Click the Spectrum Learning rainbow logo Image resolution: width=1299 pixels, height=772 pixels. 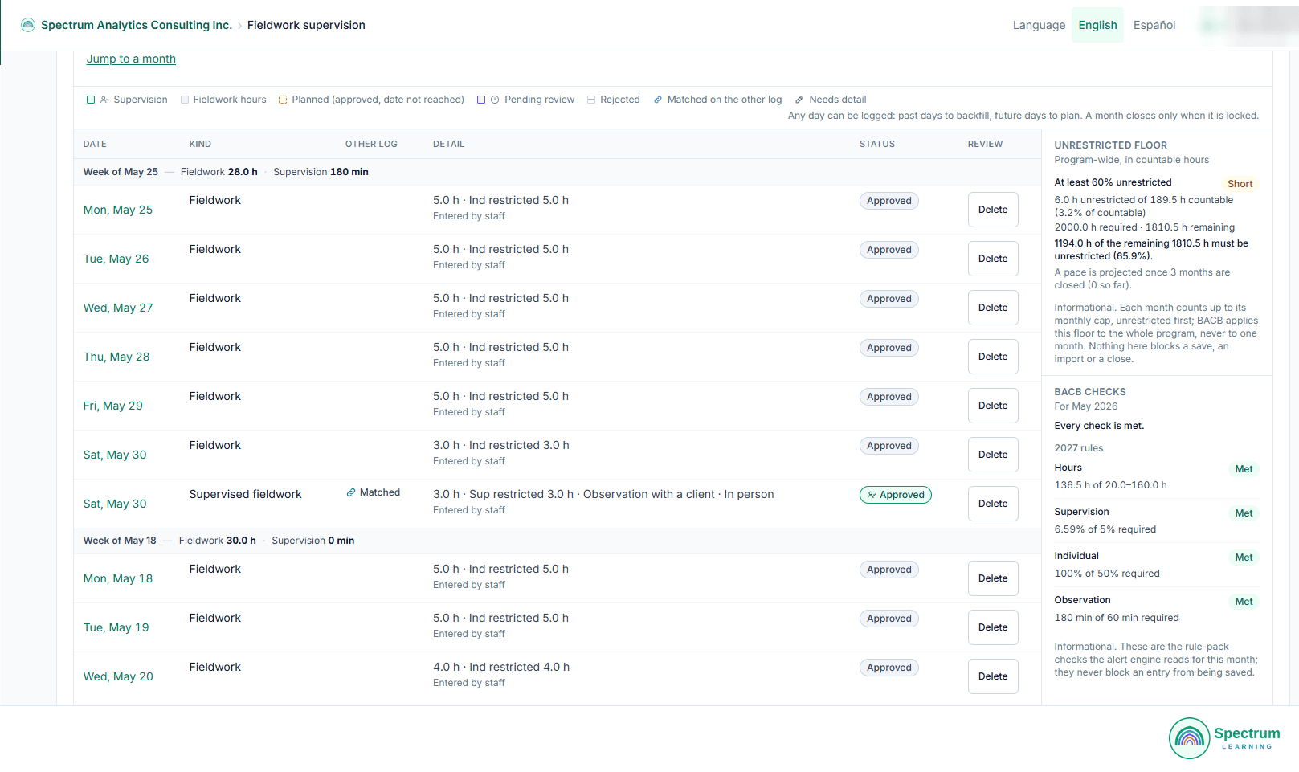[x=1190, y=737]
